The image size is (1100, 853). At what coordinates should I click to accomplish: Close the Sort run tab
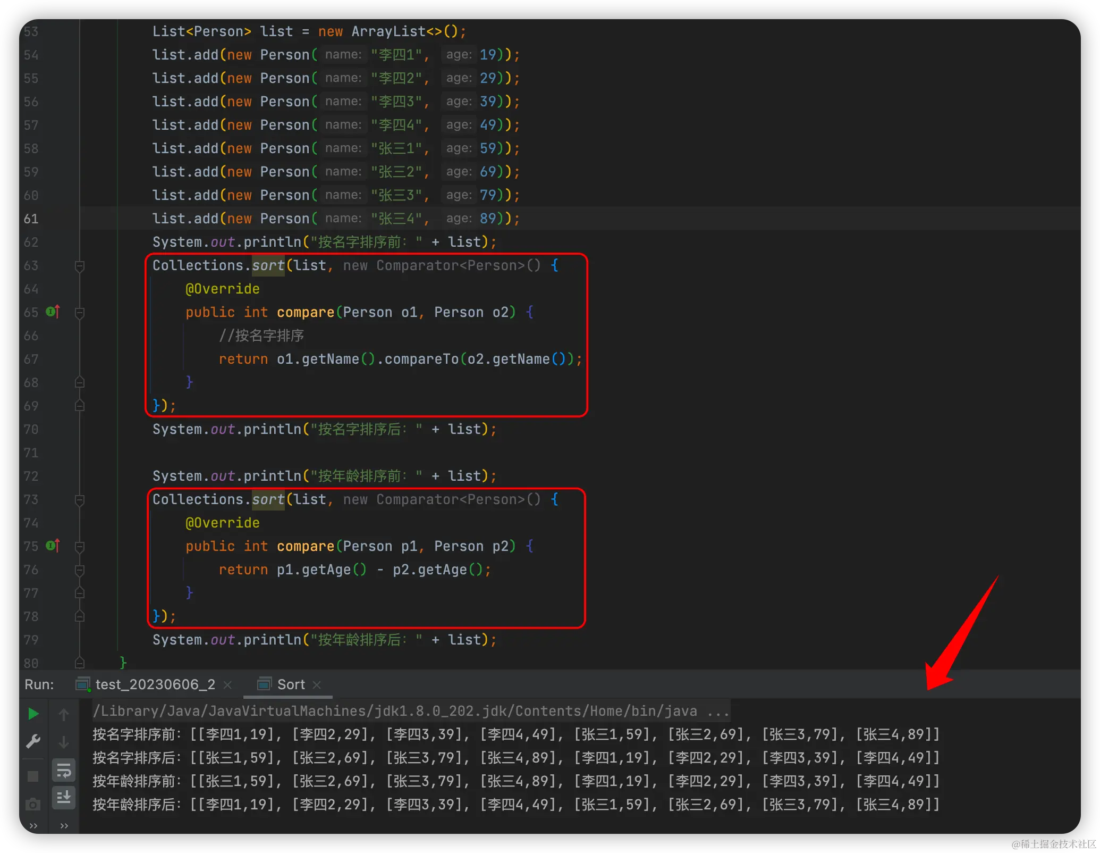317,685
